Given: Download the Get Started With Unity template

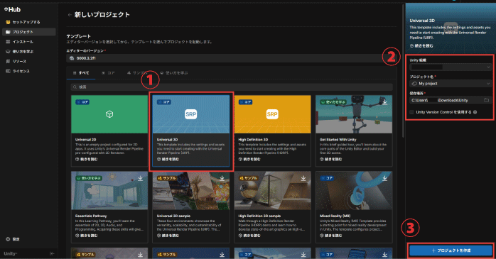Looking at the screenshot, I should click(x=384, y=102).
